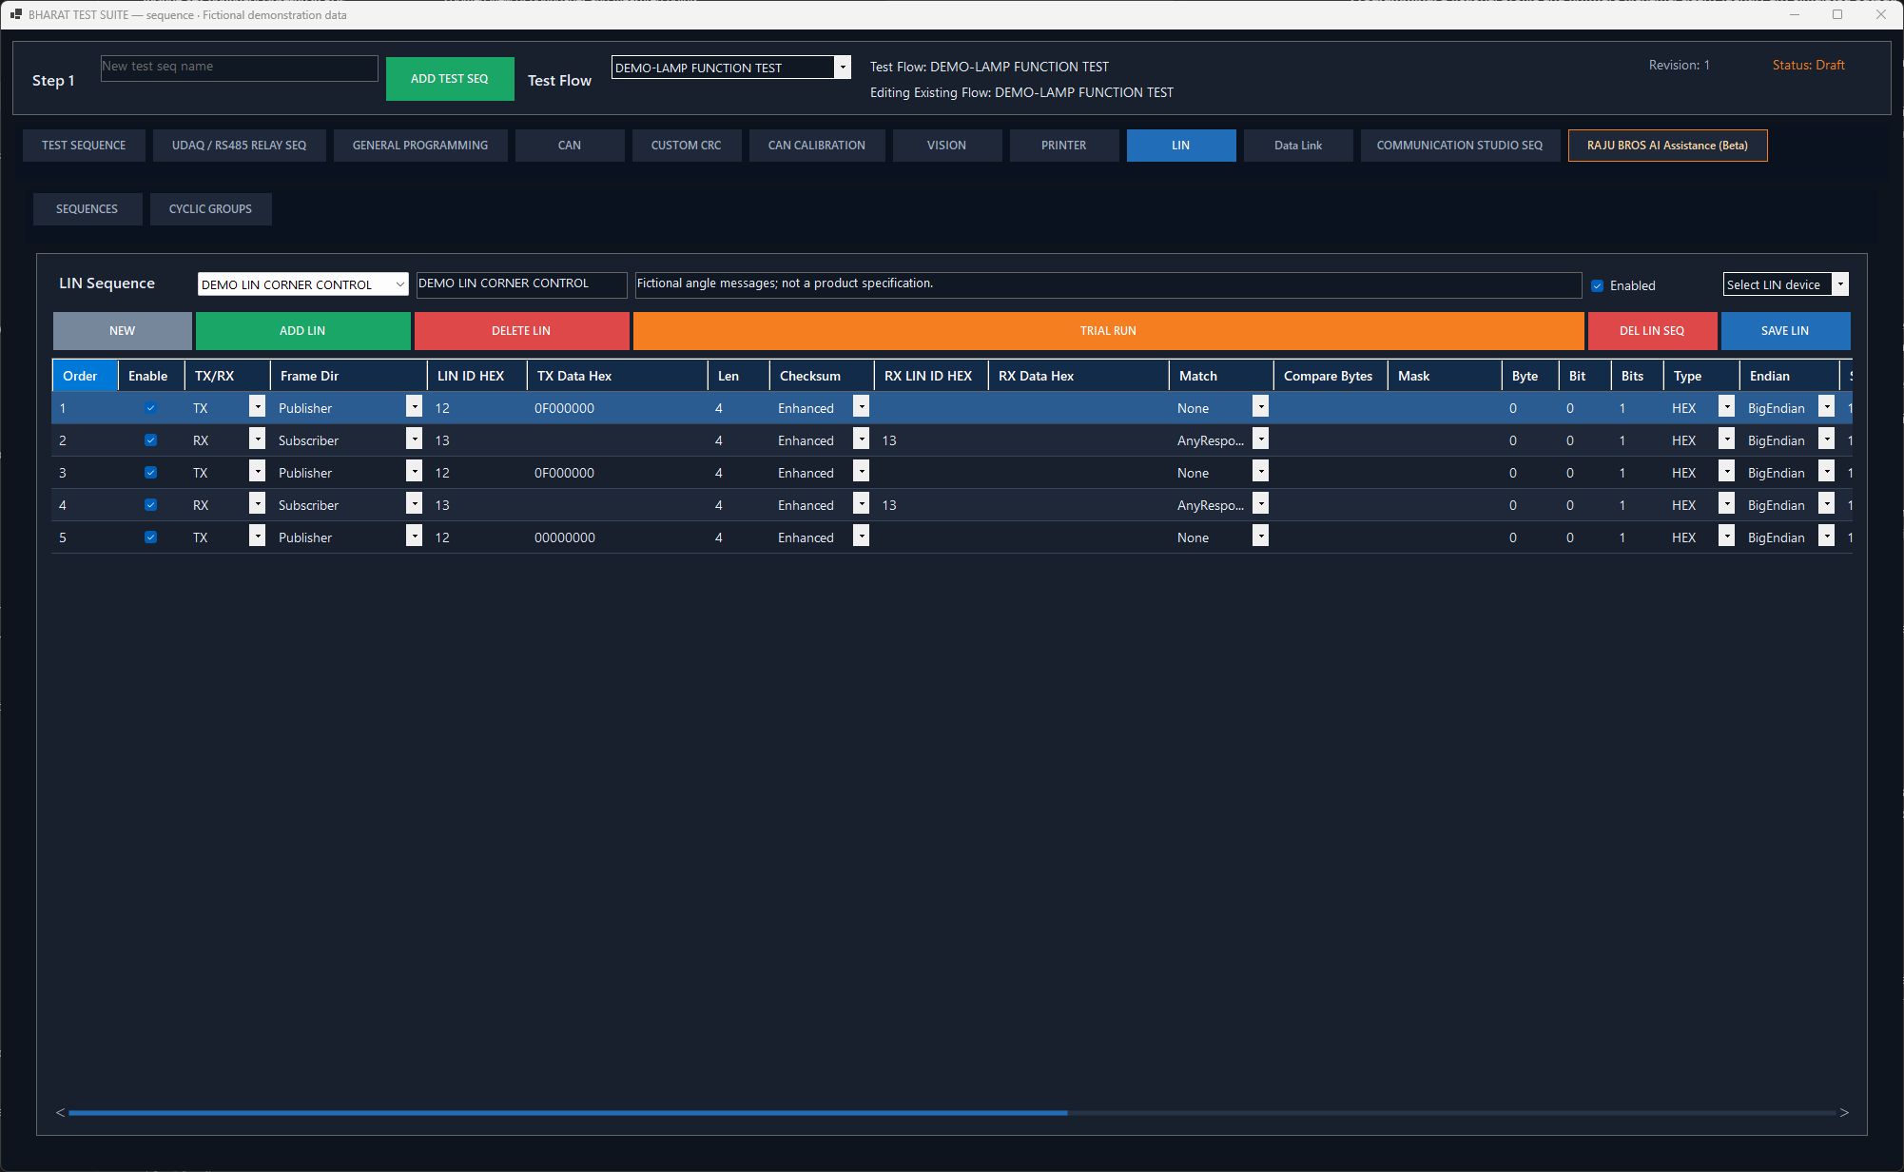Uncheck Enable checkbox in row 1
Screen dimensions: 1904x1172
click(x=150, y=408)
